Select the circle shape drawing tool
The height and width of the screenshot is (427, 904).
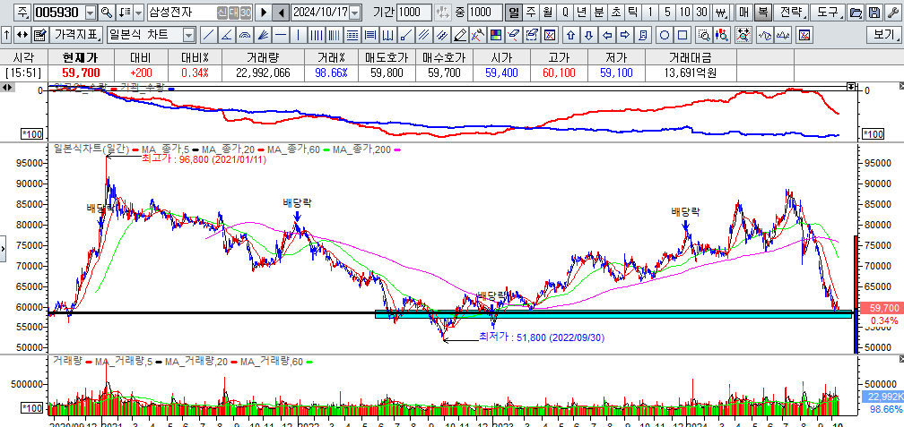(x=665, y=35)
